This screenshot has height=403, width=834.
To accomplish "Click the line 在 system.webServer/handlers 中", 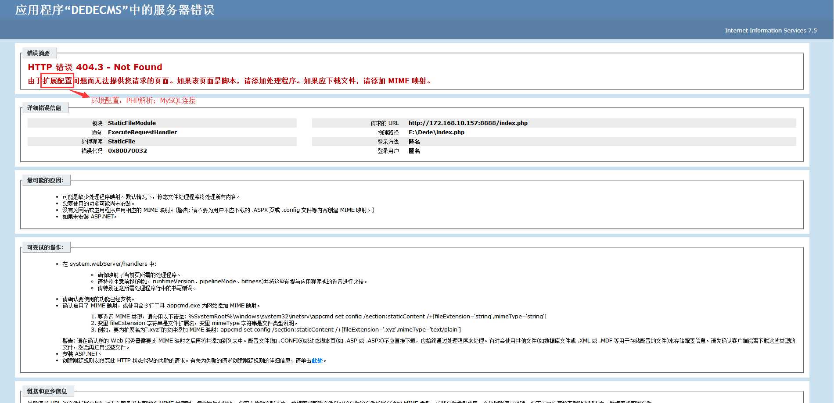I will (x=109, y=264).
